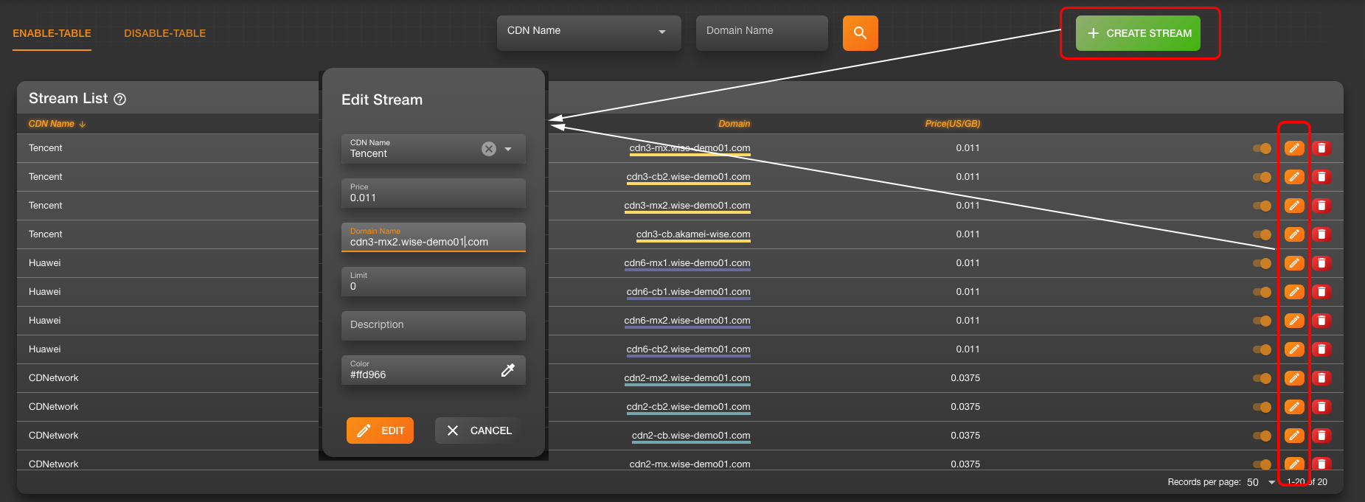Click the dialog Domain Name input field

[434, 237]
